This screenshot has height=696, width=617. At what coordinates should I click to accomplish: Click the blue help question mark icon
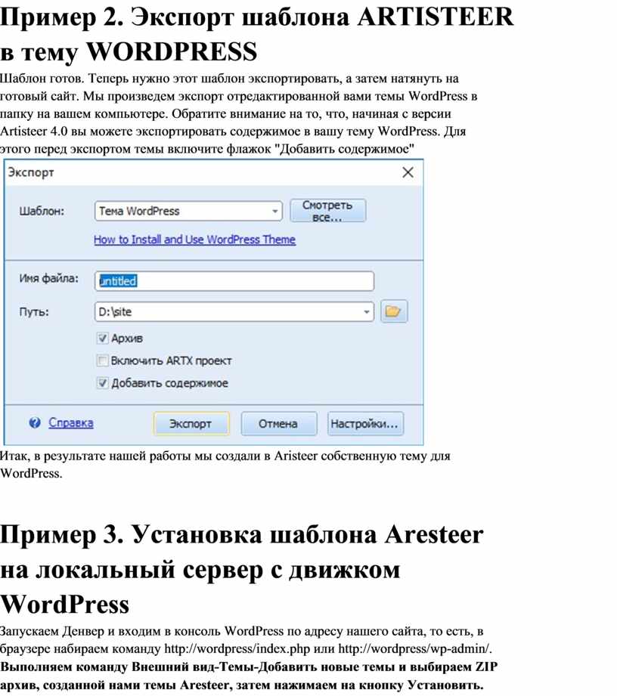pyautogui.click(x=35, y=423)
